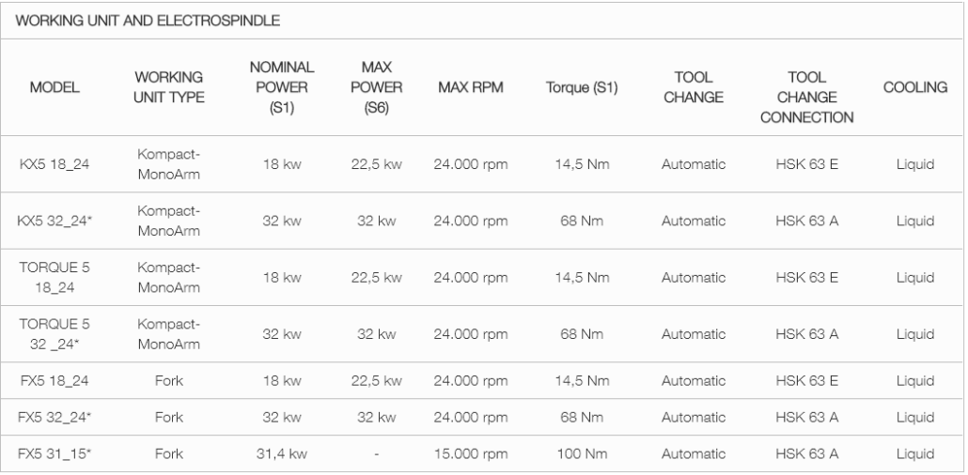The height and width of the screenshot is (475, 968).
Task: Select the FX5 18_24 model cell
Action: click(55, 380)
